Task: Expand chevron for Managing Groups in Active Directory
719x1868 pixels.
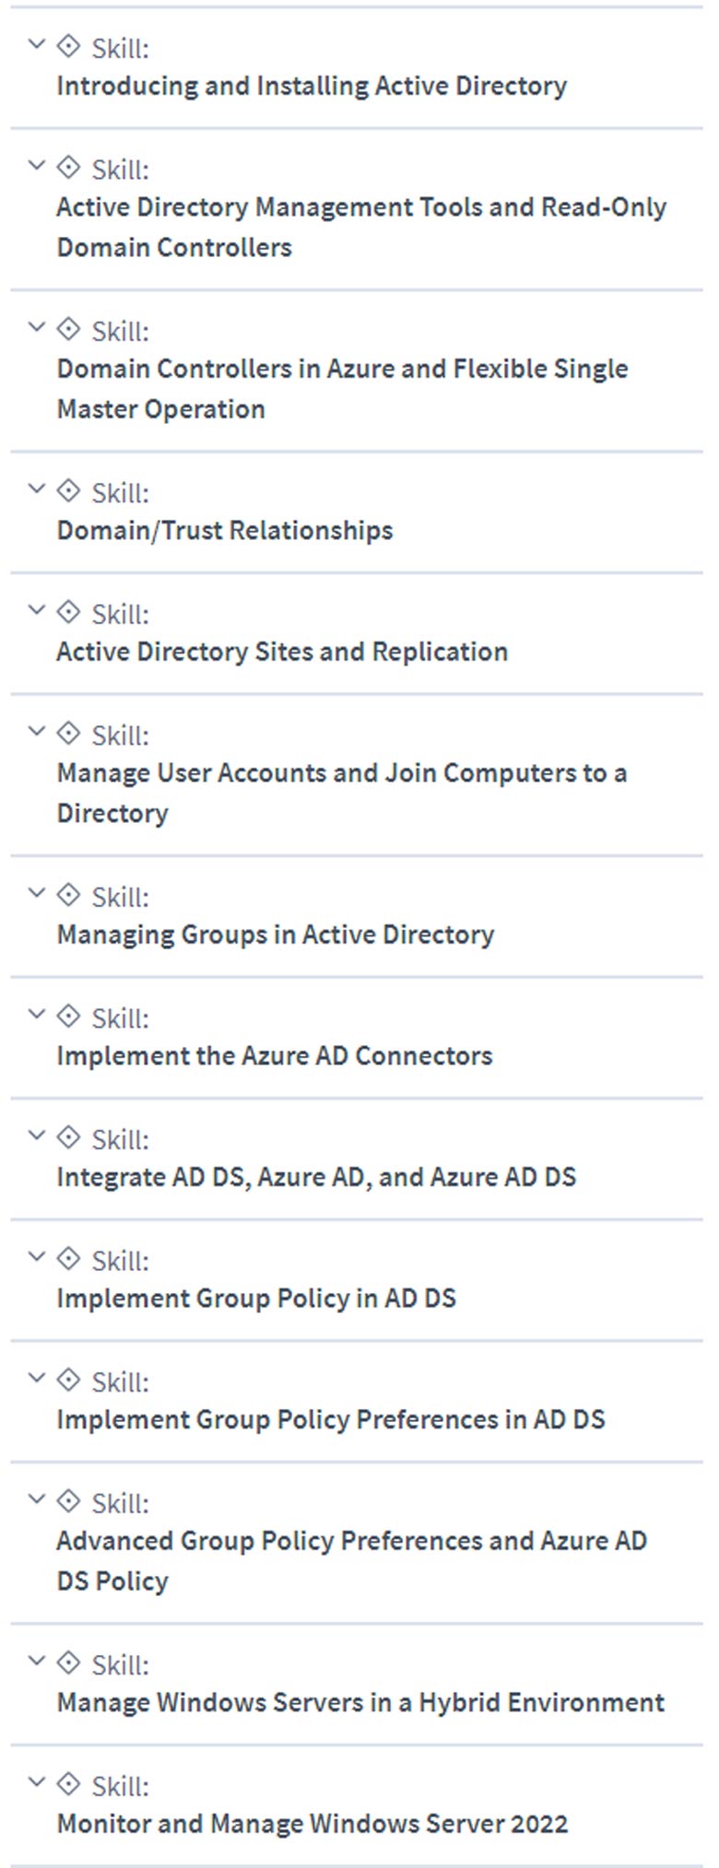Action: tap(37, 892)
